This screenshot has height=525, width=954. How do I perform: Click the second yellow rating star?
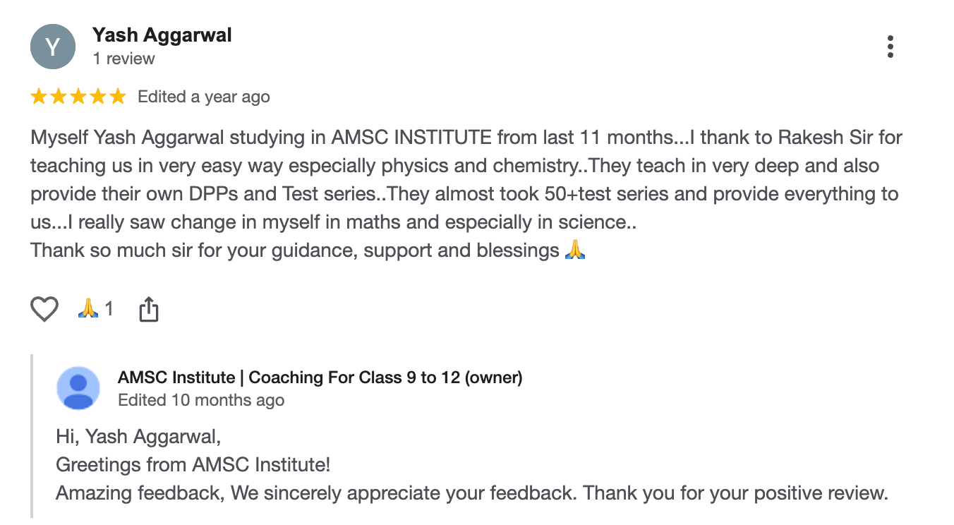59,97
